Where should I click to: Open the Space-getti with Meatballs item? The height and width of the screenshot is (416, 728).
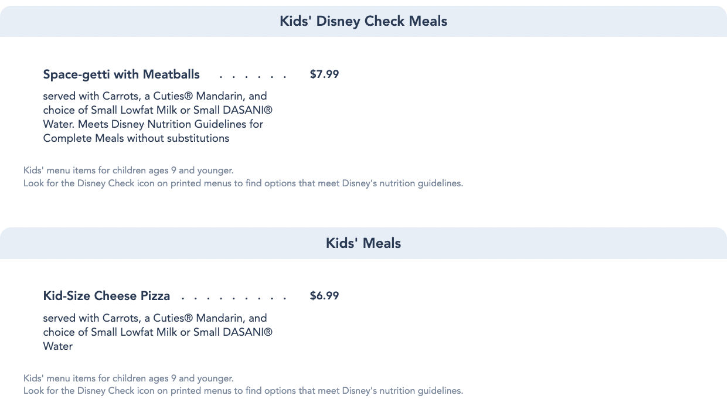[x=121, y=74]
